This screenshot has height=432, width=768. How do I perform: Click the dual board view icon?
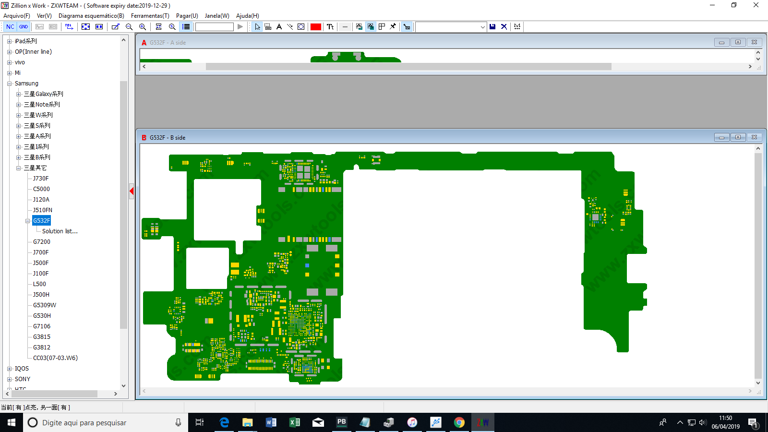tap(99, 27)
